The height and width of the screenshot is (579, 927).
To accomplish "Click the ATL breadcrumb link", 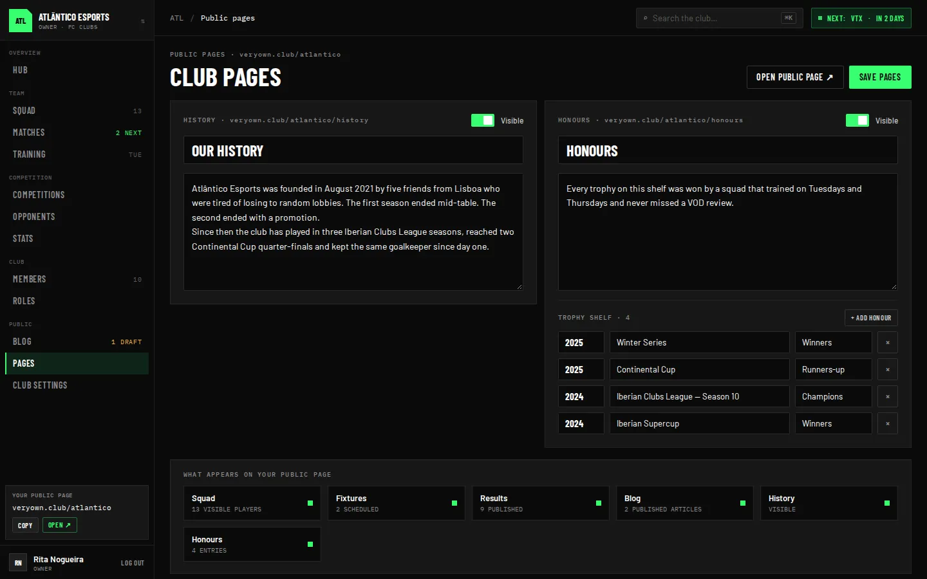I will (176, 18).
